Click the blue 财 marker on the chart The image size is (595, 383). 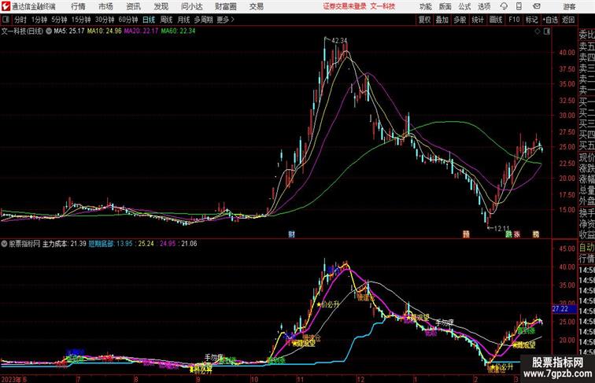(291, 234)
